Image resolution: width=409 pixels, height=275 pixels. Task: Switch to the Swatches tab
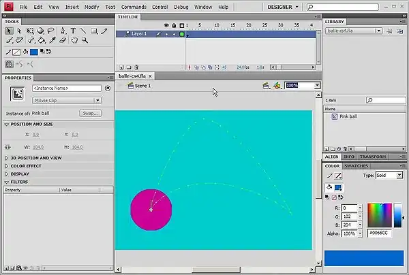click(x=356, y=166)
